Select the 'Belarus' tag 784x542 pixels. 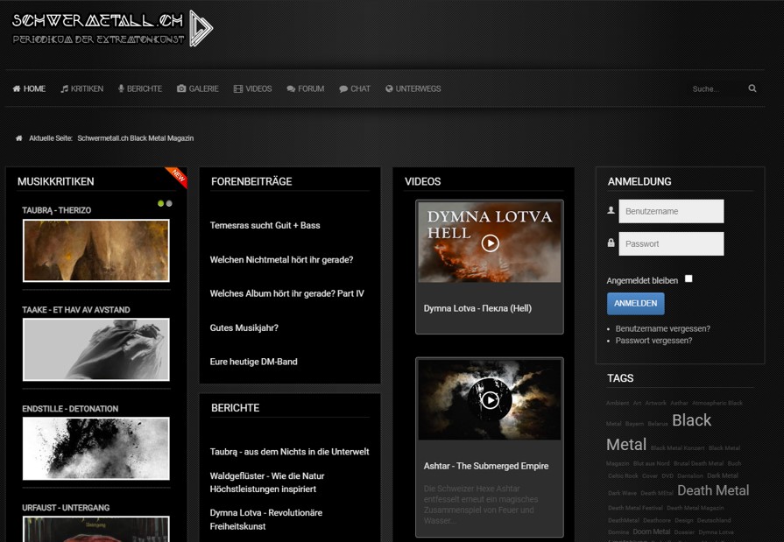(658, 424)
